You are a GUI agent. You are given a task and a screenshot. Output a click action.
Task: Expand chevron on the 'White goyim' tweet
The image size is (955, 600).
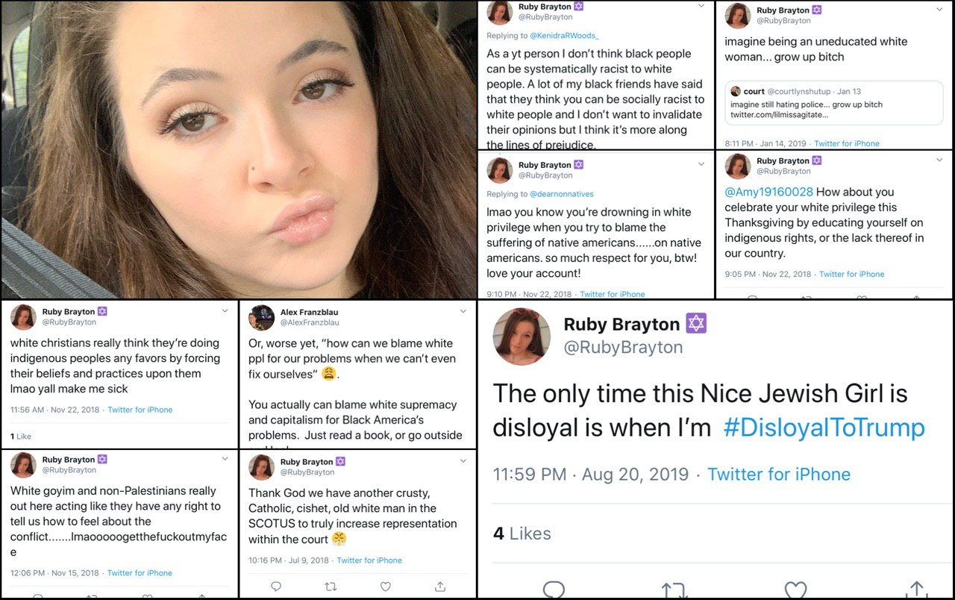coord(225,458)
